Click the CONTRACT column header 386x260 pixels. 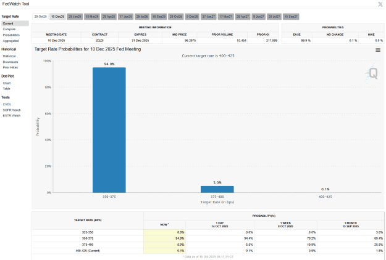pos(99,35)
